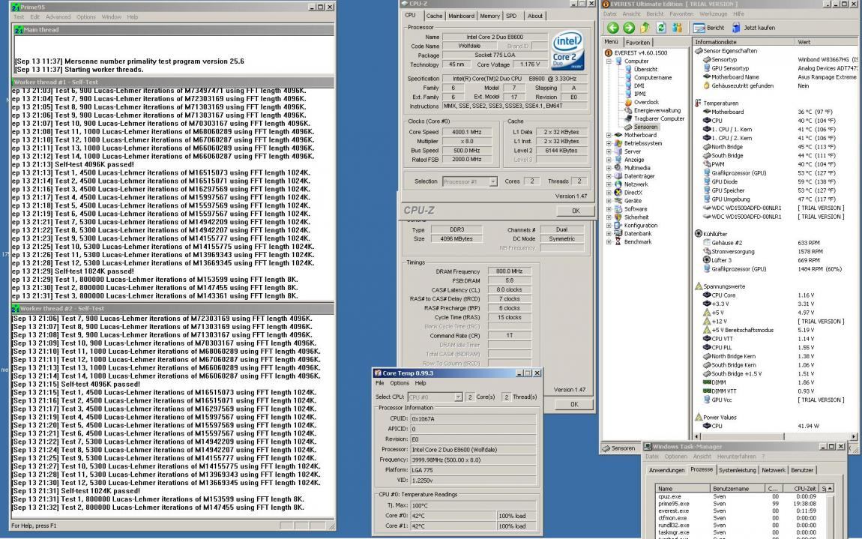The image size is (862, 539).
Task: Open EVEREST Werkzeuge menu
Action: [x=714, y=13]
